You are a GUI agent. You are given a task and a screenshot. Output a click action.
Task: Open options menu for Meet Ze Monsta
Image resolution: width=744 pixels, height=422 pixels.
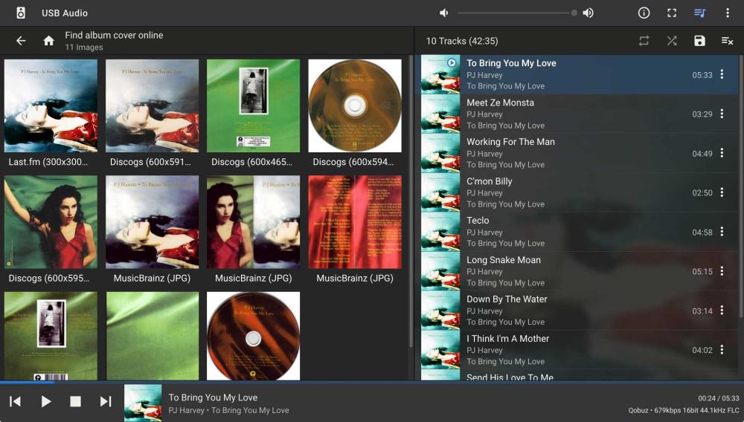coord(722,114)
